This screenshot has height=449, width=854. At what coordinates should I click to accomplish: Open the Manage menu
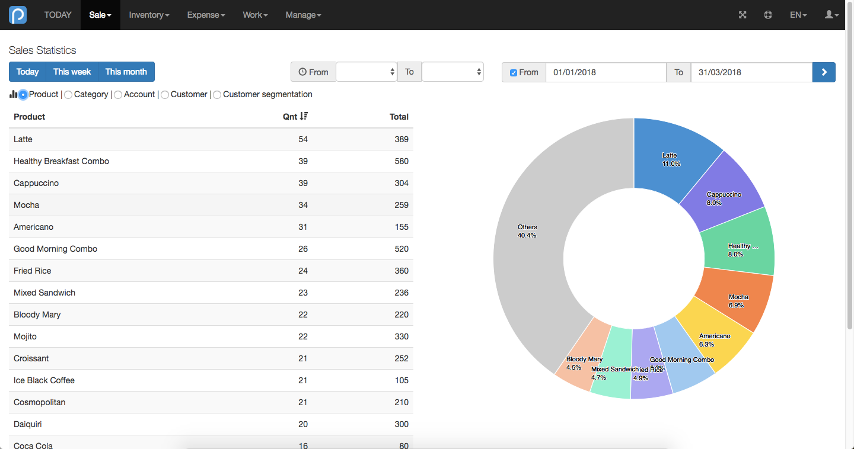click(303, 15)
